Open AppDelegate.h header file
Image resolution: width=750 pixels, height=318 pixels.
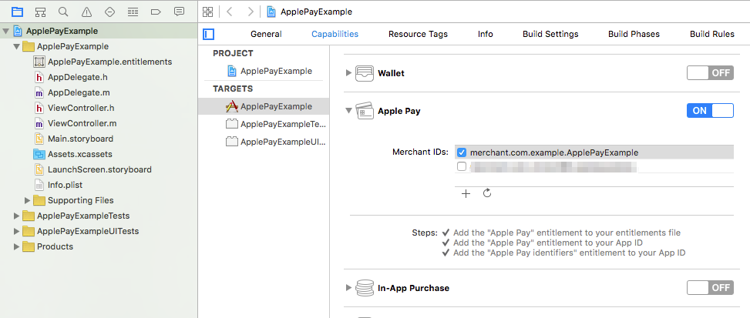[79, 77]
